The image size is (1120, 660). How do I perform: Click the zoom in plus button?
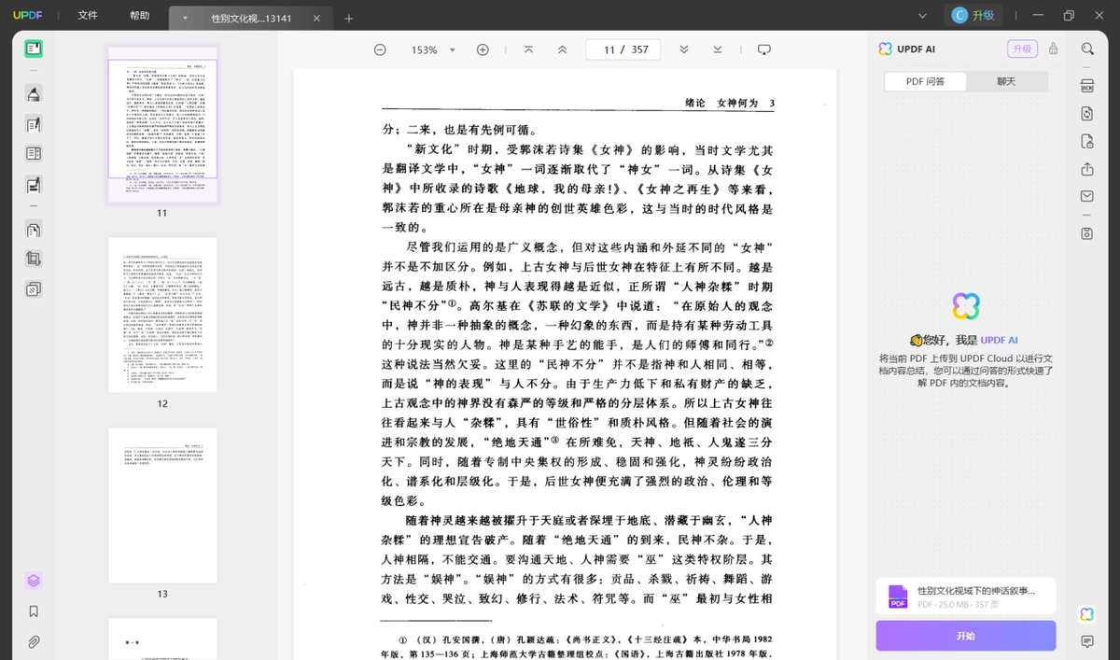point(483,49)
